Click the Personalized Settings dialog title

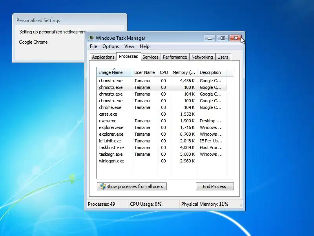[38, 20]
